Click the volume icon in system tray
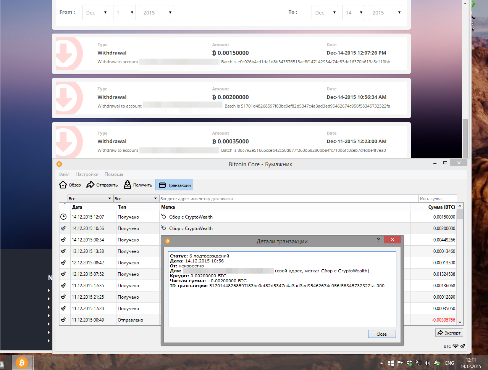This screenshot has width=488, height=370. tap(427, 363)
